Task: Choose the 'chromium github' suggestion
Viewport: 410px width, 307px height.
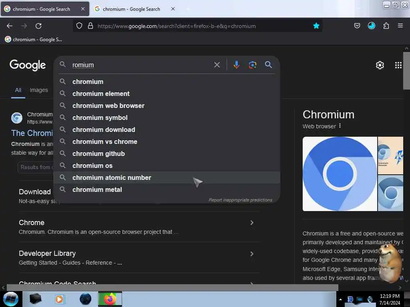Action: 167,154
